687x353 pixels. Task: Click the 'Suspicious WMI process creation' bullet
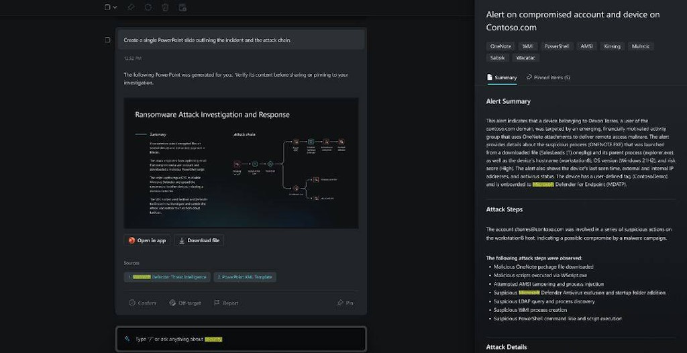coord(530,310)
